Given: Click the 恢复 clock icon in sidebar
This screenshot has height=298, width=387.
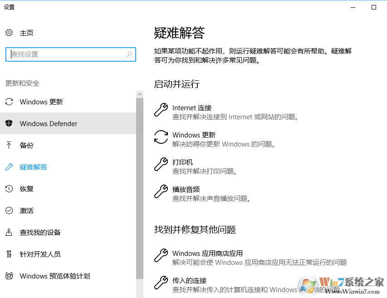Looking at the screenshot, I should [9, 189].
